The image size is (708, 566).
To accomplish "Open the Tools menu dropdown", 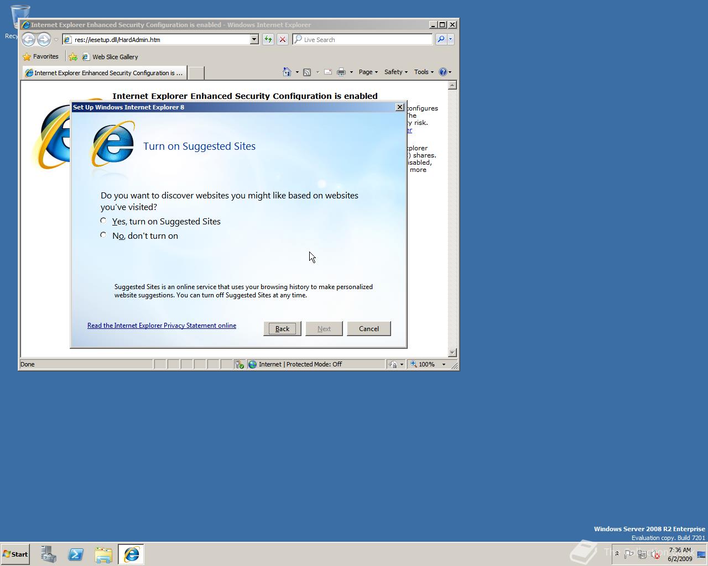I will tap(424, 72).
